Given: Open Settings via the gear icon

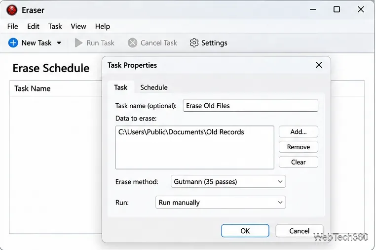Looking at the screenshot, I should coord(194,43).
